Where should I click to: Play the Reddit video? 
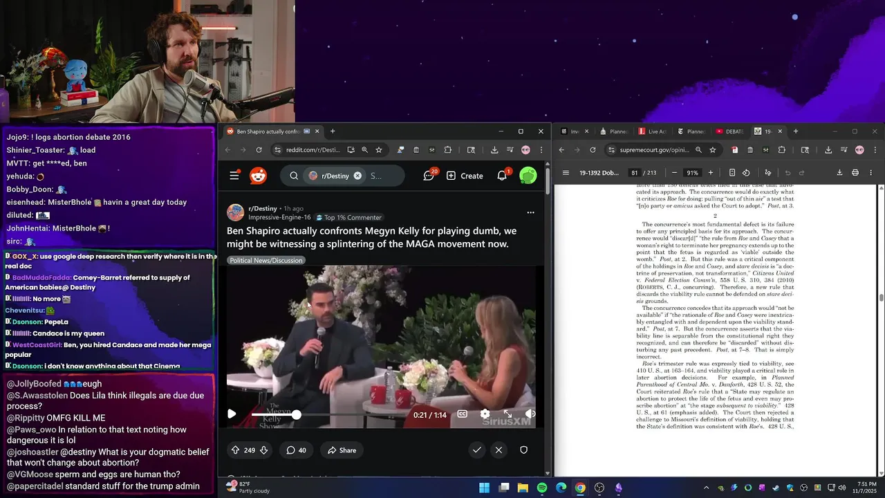click(x=232, y=414)
